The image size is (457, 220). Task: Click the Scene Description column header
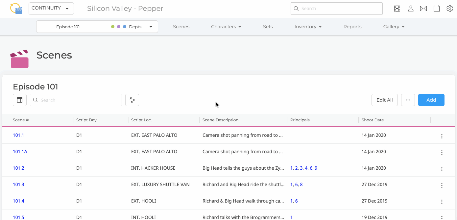(220, 120)
